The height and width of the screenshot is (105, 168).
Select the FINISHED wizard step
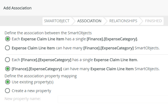(153, 21)
